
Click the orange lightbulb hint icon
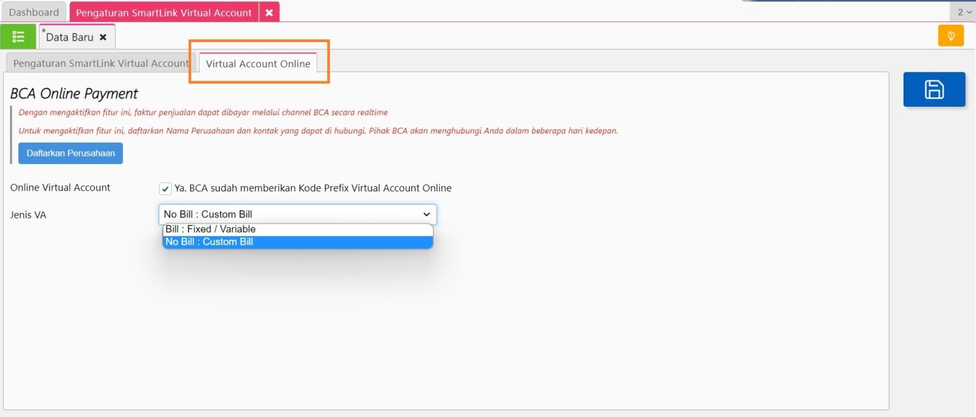click(x=951, y=36)
